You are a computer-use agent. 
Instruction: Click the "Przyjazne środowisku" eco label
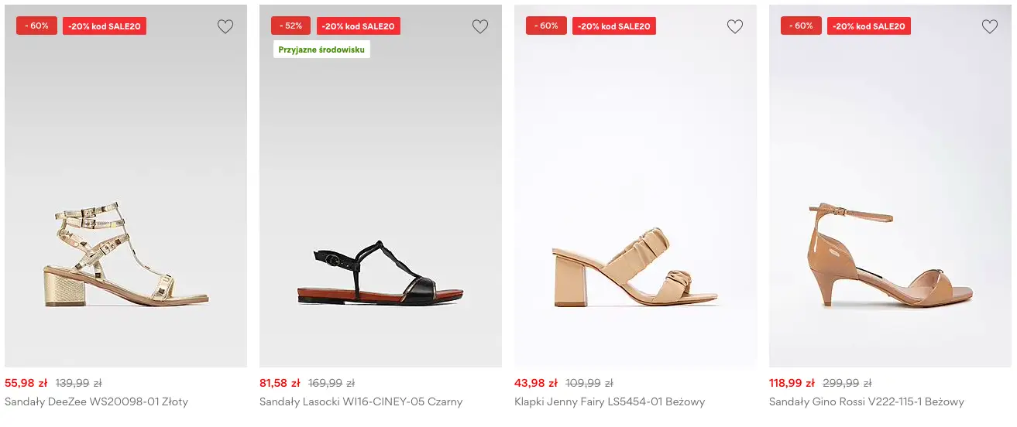coord(321,50)
